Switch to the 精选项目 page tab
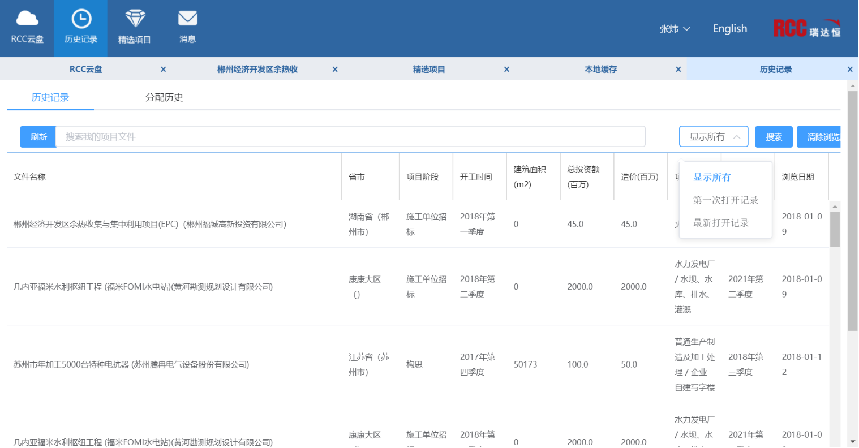This screenshot has width=859, height=448. (x=429, y=69)
